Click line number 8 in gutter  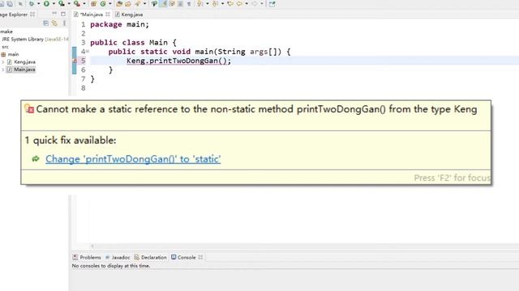(x=83, y=88)
